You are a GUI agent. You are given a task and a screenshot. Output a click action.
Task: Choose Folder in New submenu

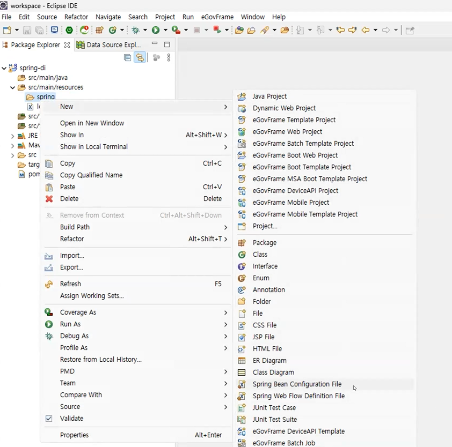click(325, 302)
